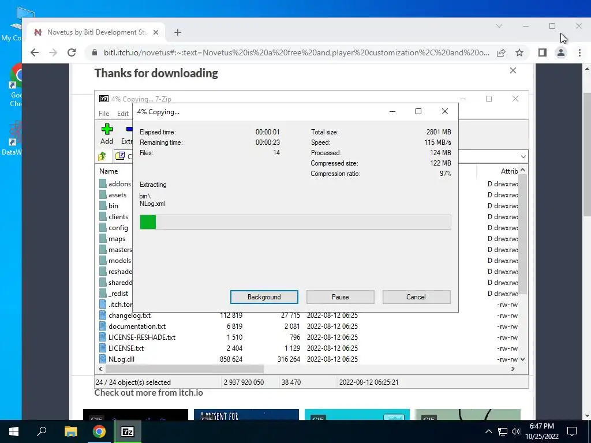Click the green Add icon in 7-Zip

[107, 129]
